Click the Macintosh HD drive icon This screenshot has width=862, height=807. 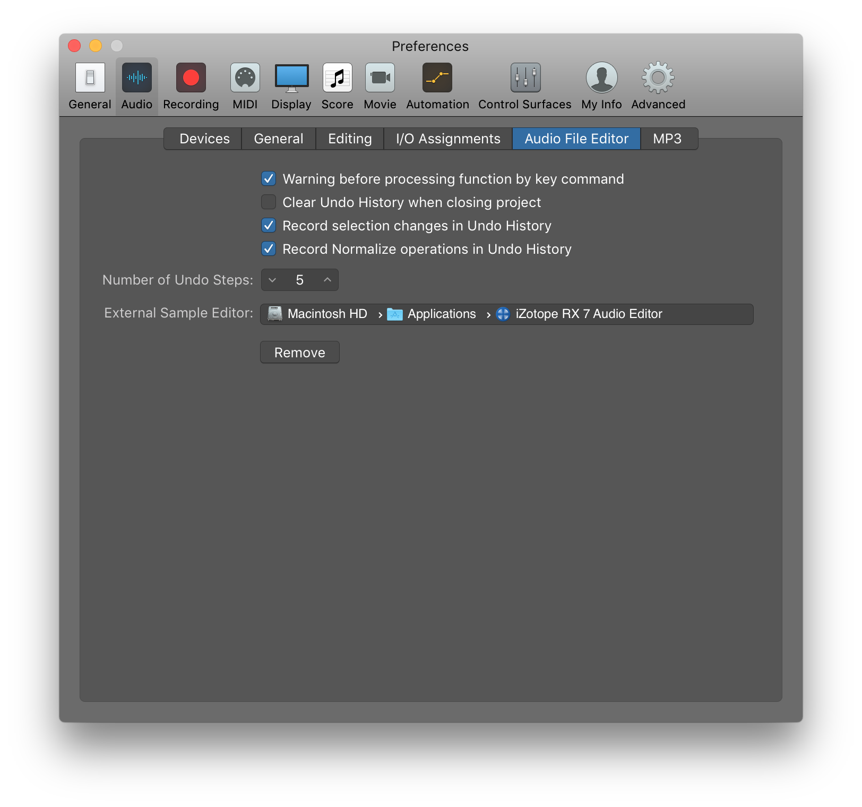[x=275, y=314]
